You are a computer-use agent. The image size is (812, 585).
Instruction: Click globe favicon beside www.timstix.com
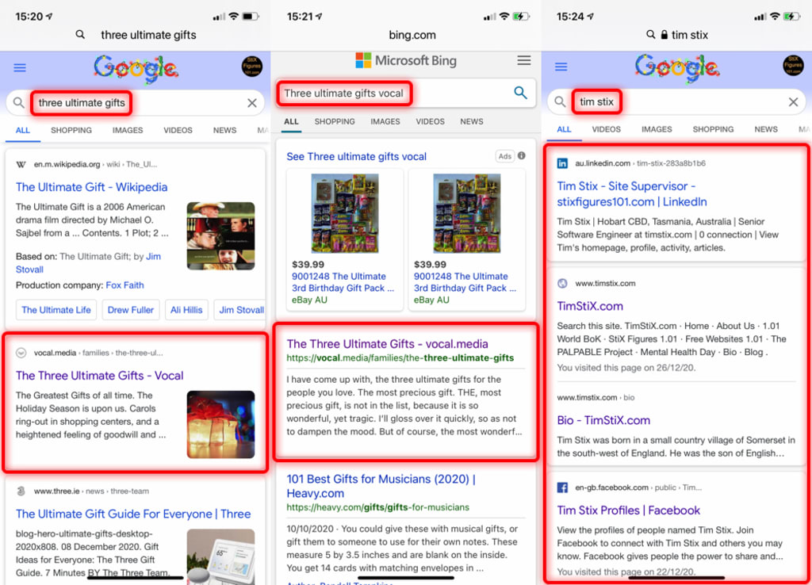click(562, 283)
